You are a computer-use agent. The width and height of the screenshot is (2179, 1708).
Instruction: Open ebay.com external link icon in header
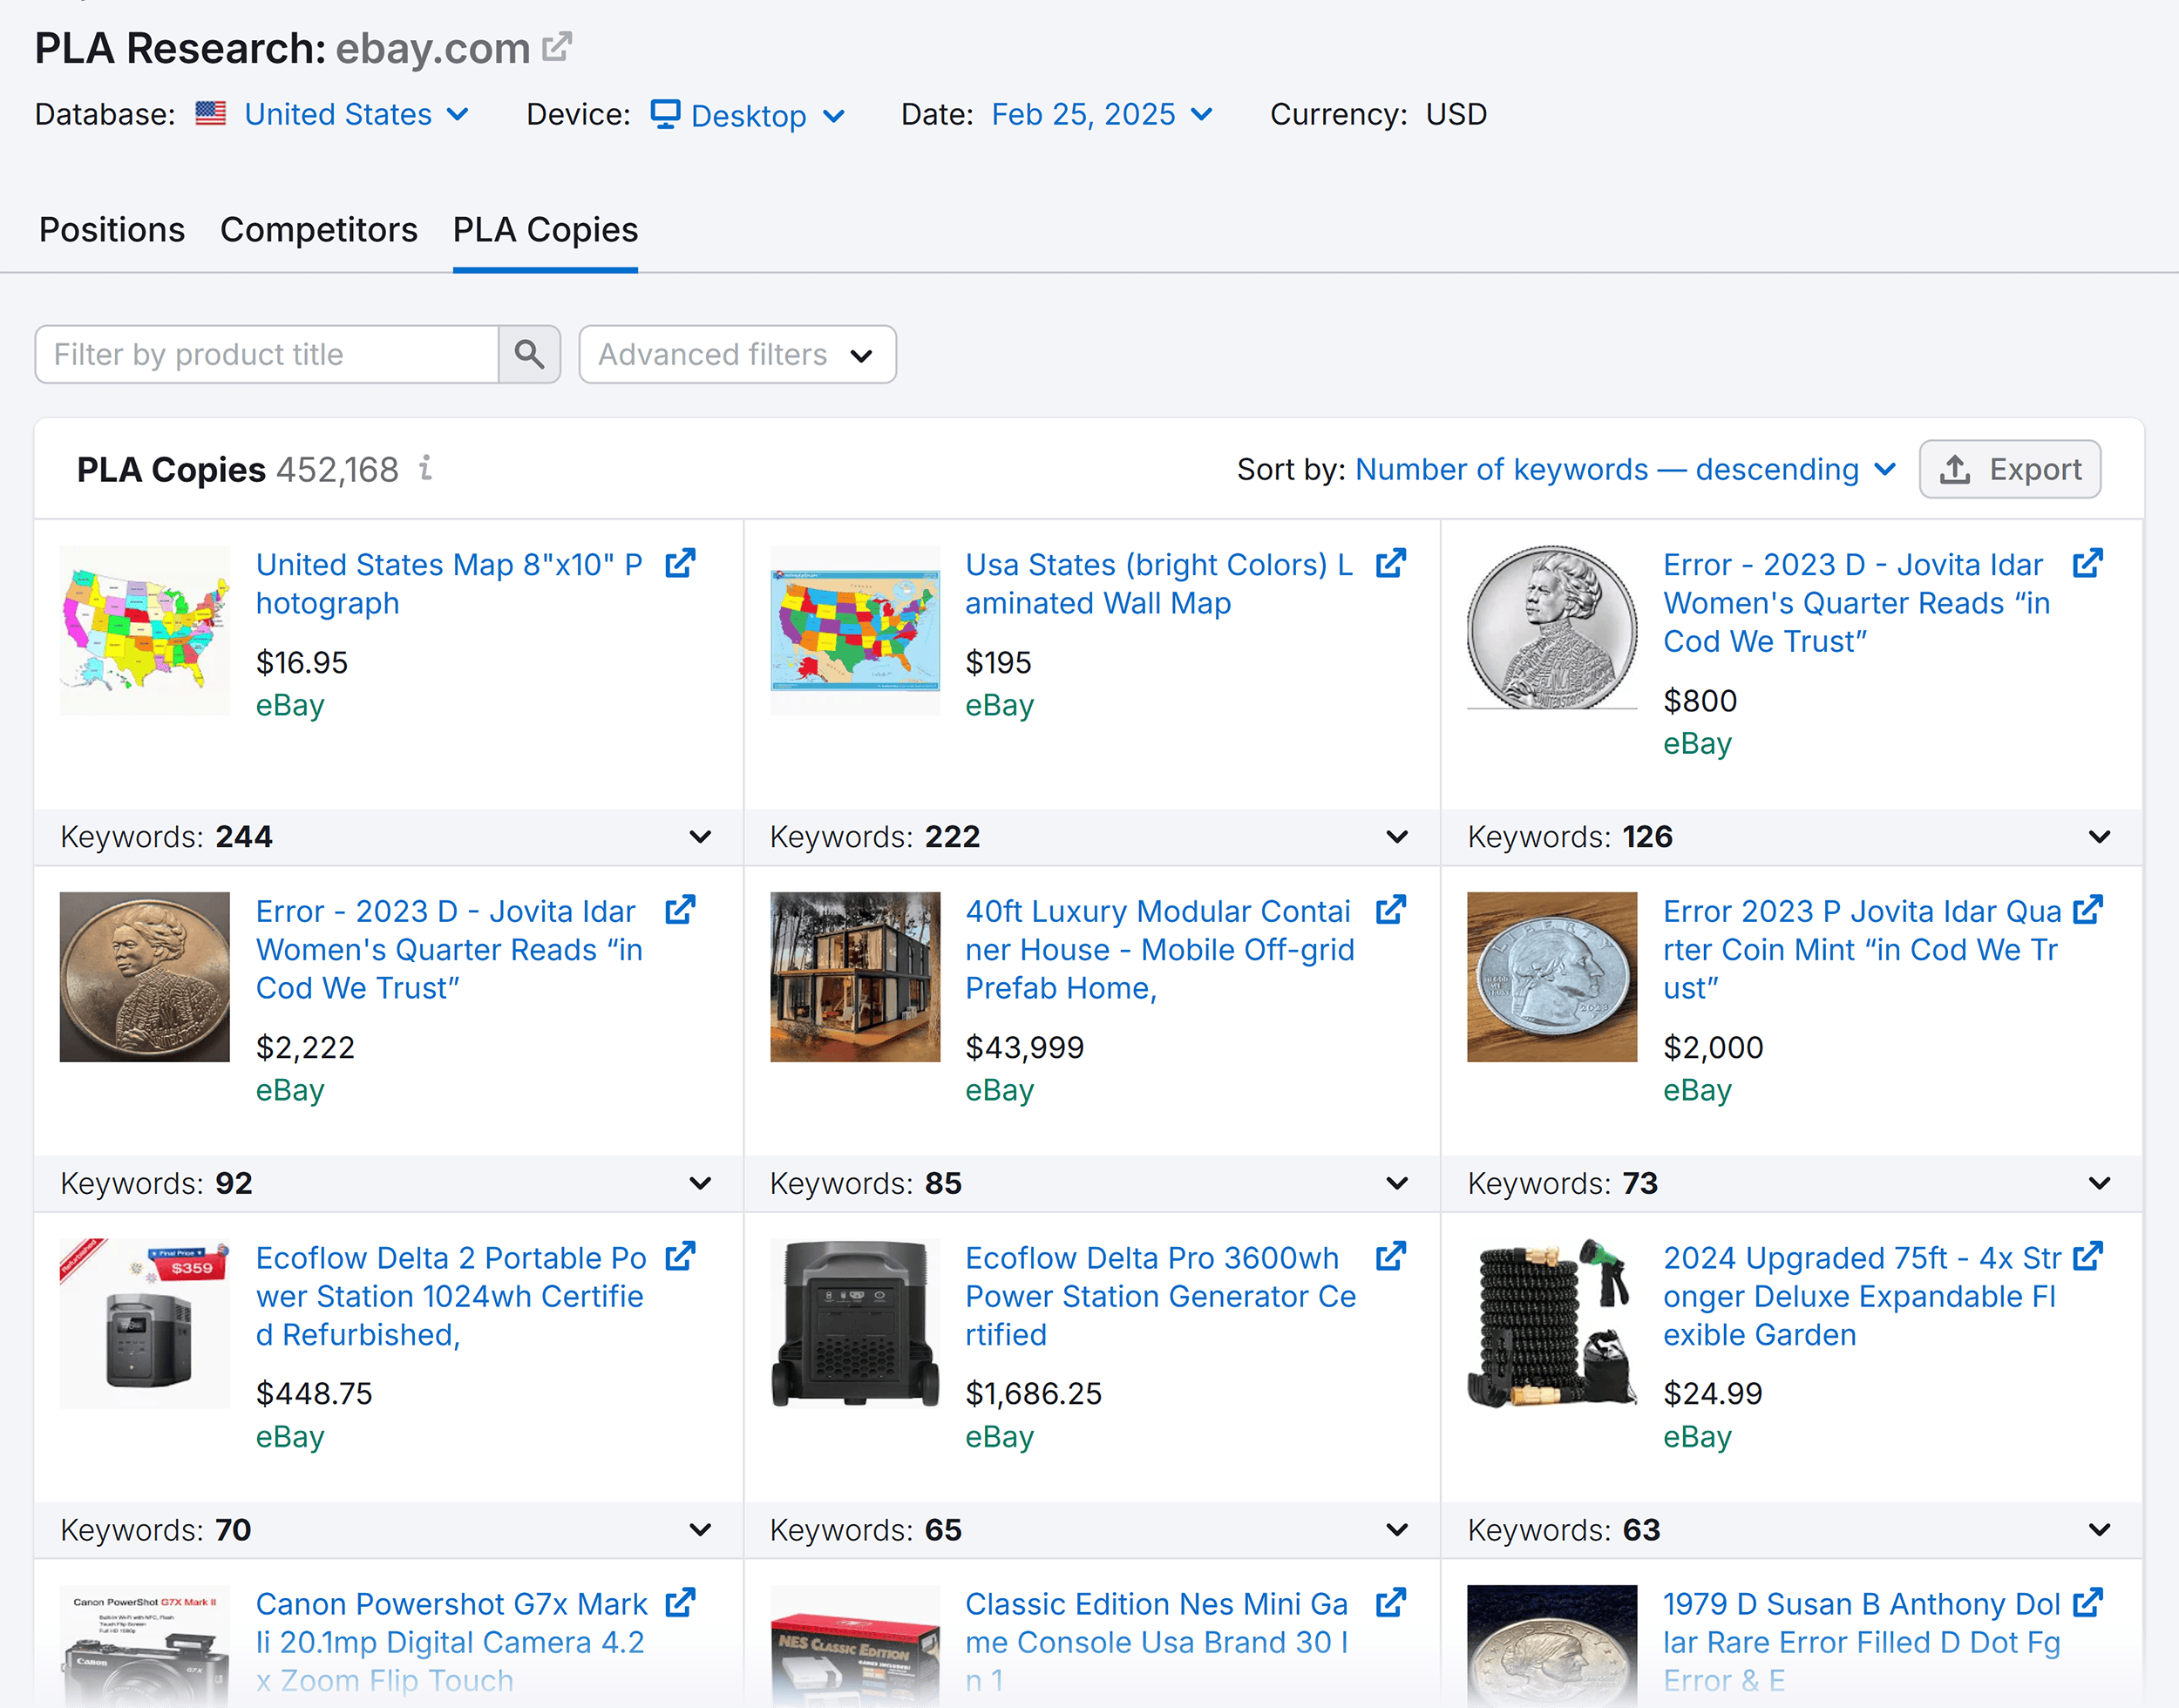click(x=557, y=47)
